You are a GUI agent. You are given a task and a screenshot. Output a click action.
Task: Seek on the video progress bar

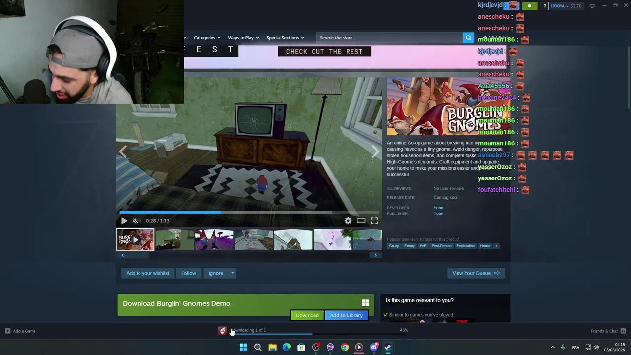coord(249,213)
